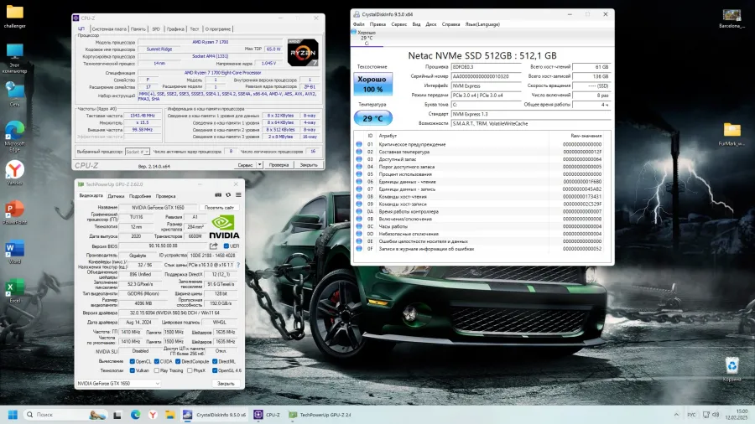Click the BIOS export share icon in GPU-Z
This screenshot has height=424, width=755.
tap(213, 246)
